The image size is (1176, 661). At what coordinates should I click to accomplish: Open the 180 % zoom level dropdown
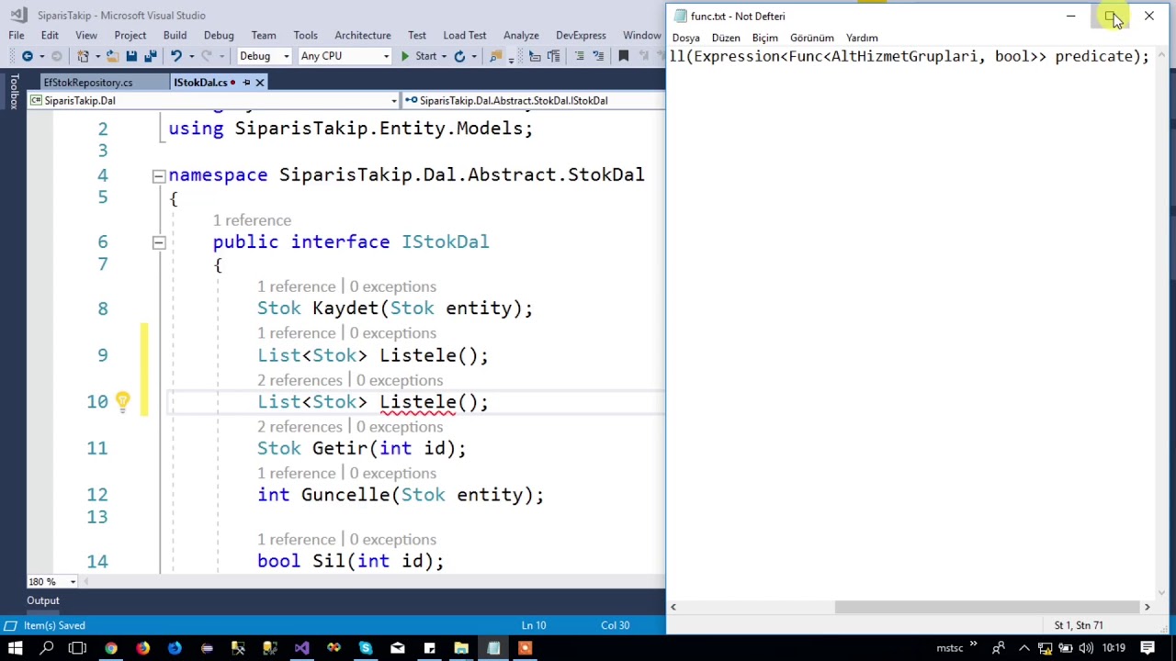[x=73, y=582]
